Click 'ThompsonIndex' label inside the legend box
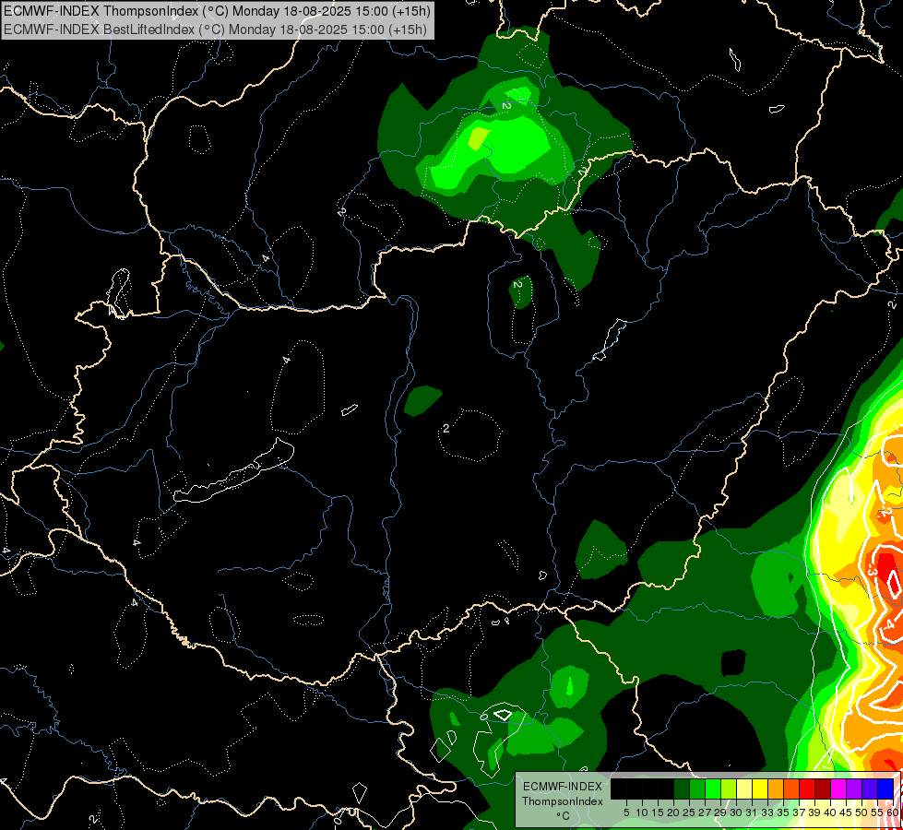Viewport: 903px width, 830px height. [563, 801]
